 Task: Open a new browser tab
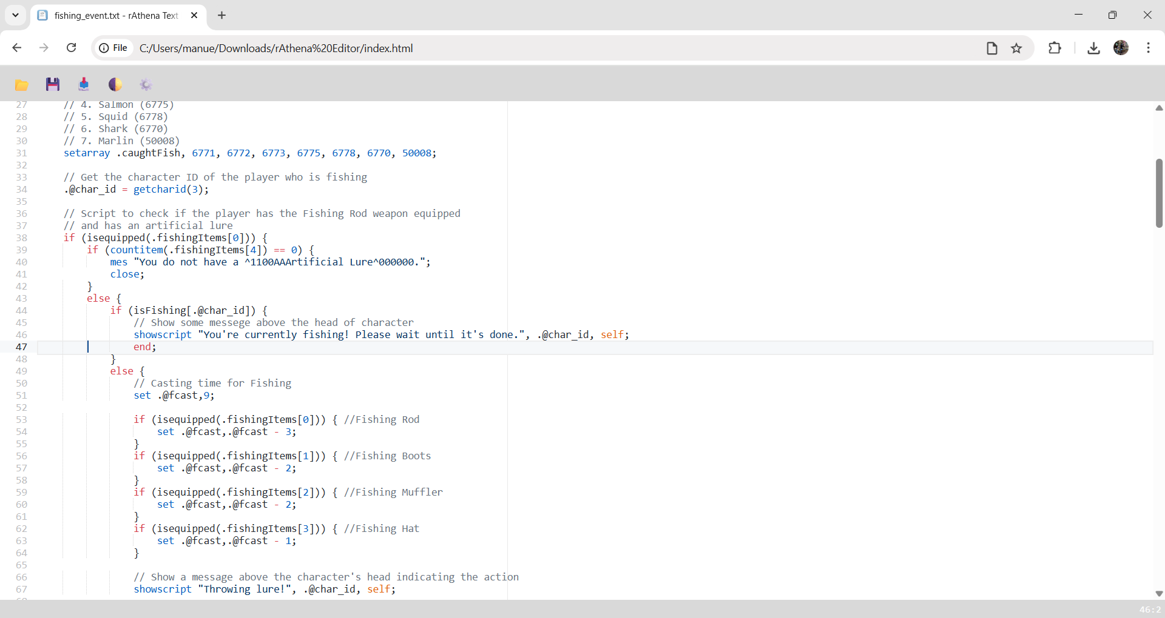tap(221, 15)
